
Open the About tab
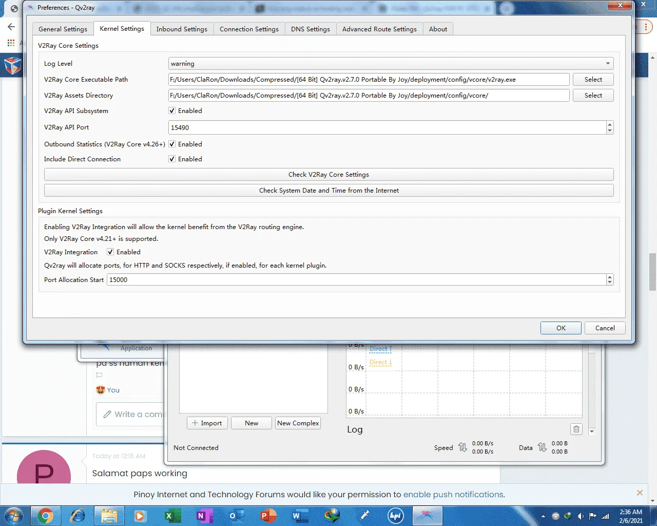pyautogui.click(x=438, y=29)
